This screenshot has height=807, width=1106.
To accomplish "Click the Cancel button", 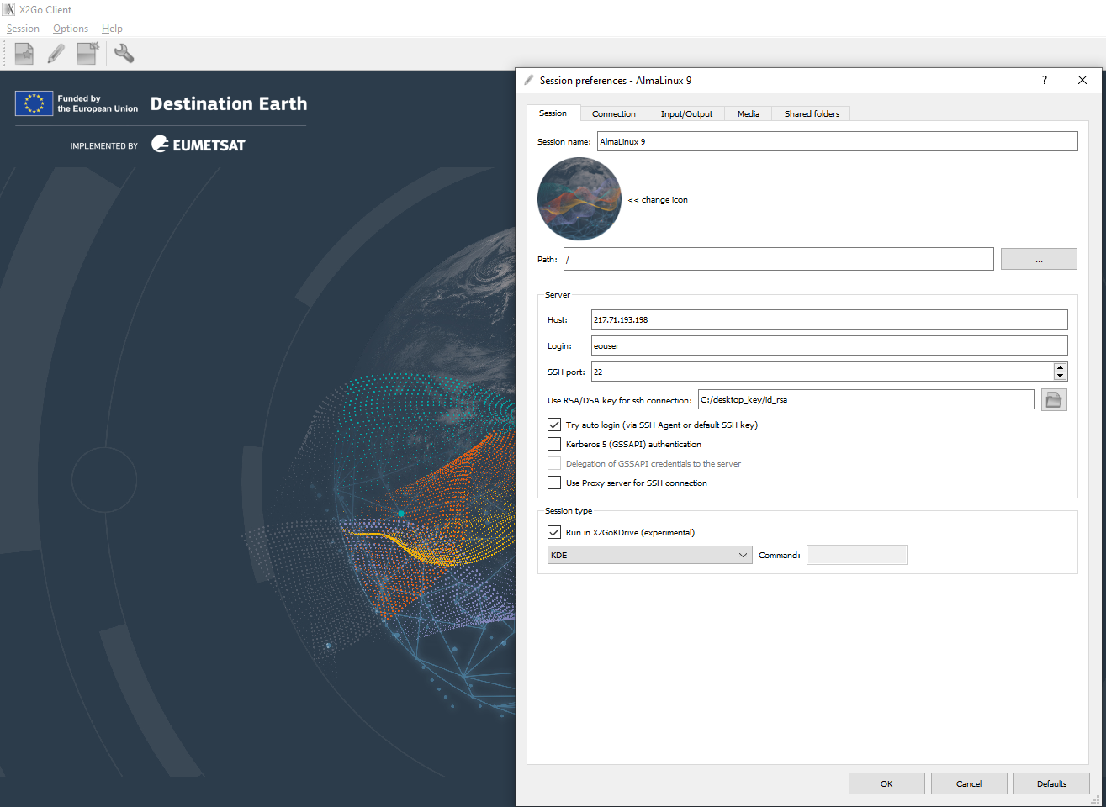I will [x=969, y=783].
